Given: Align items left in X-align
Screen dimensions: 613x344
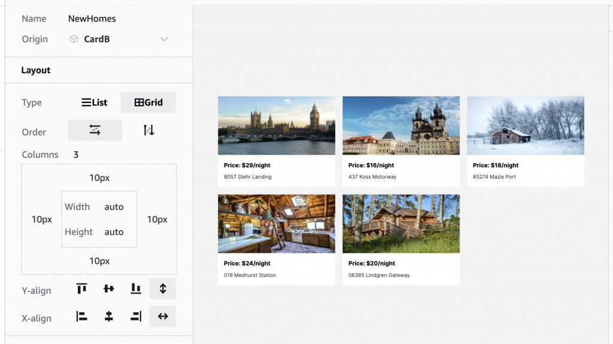Looking at the screenshot, I should (x=82, y=316).
